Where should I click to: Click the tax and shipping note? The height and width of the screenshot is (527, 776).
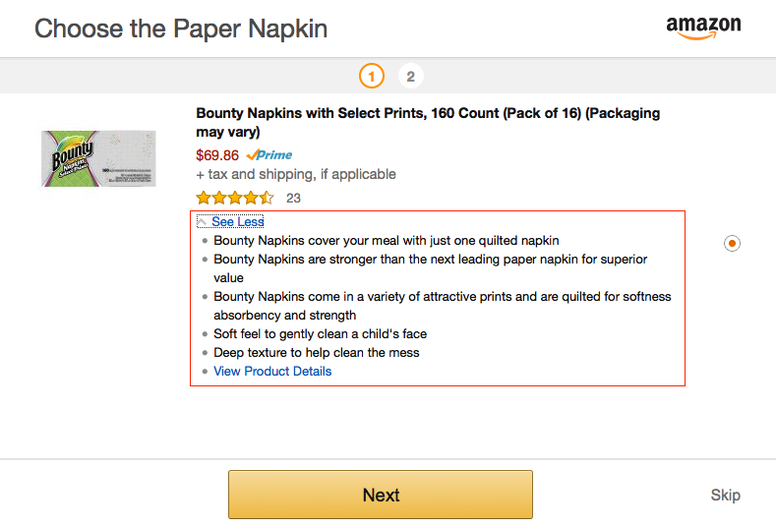pyautogui.click(x=296, y=174)
